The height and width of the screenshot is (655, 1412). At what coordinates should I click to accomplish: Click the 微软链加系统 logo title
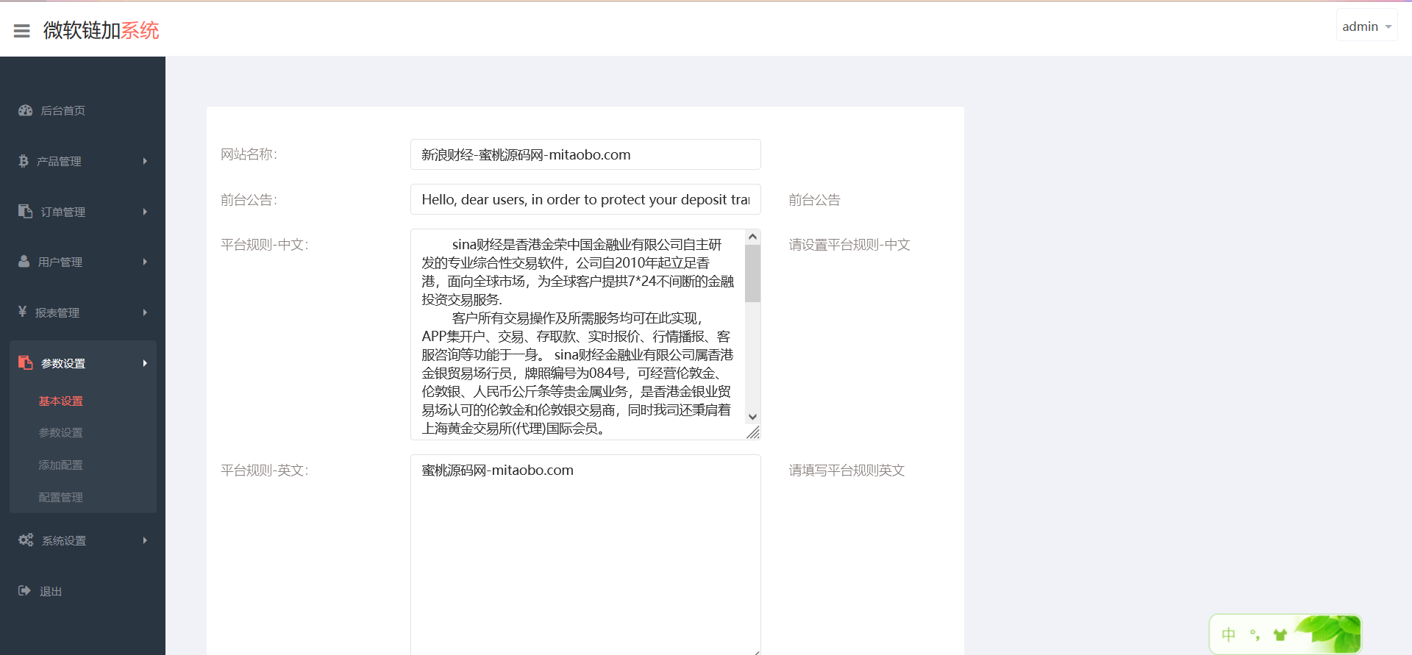[x=101, y=30]
